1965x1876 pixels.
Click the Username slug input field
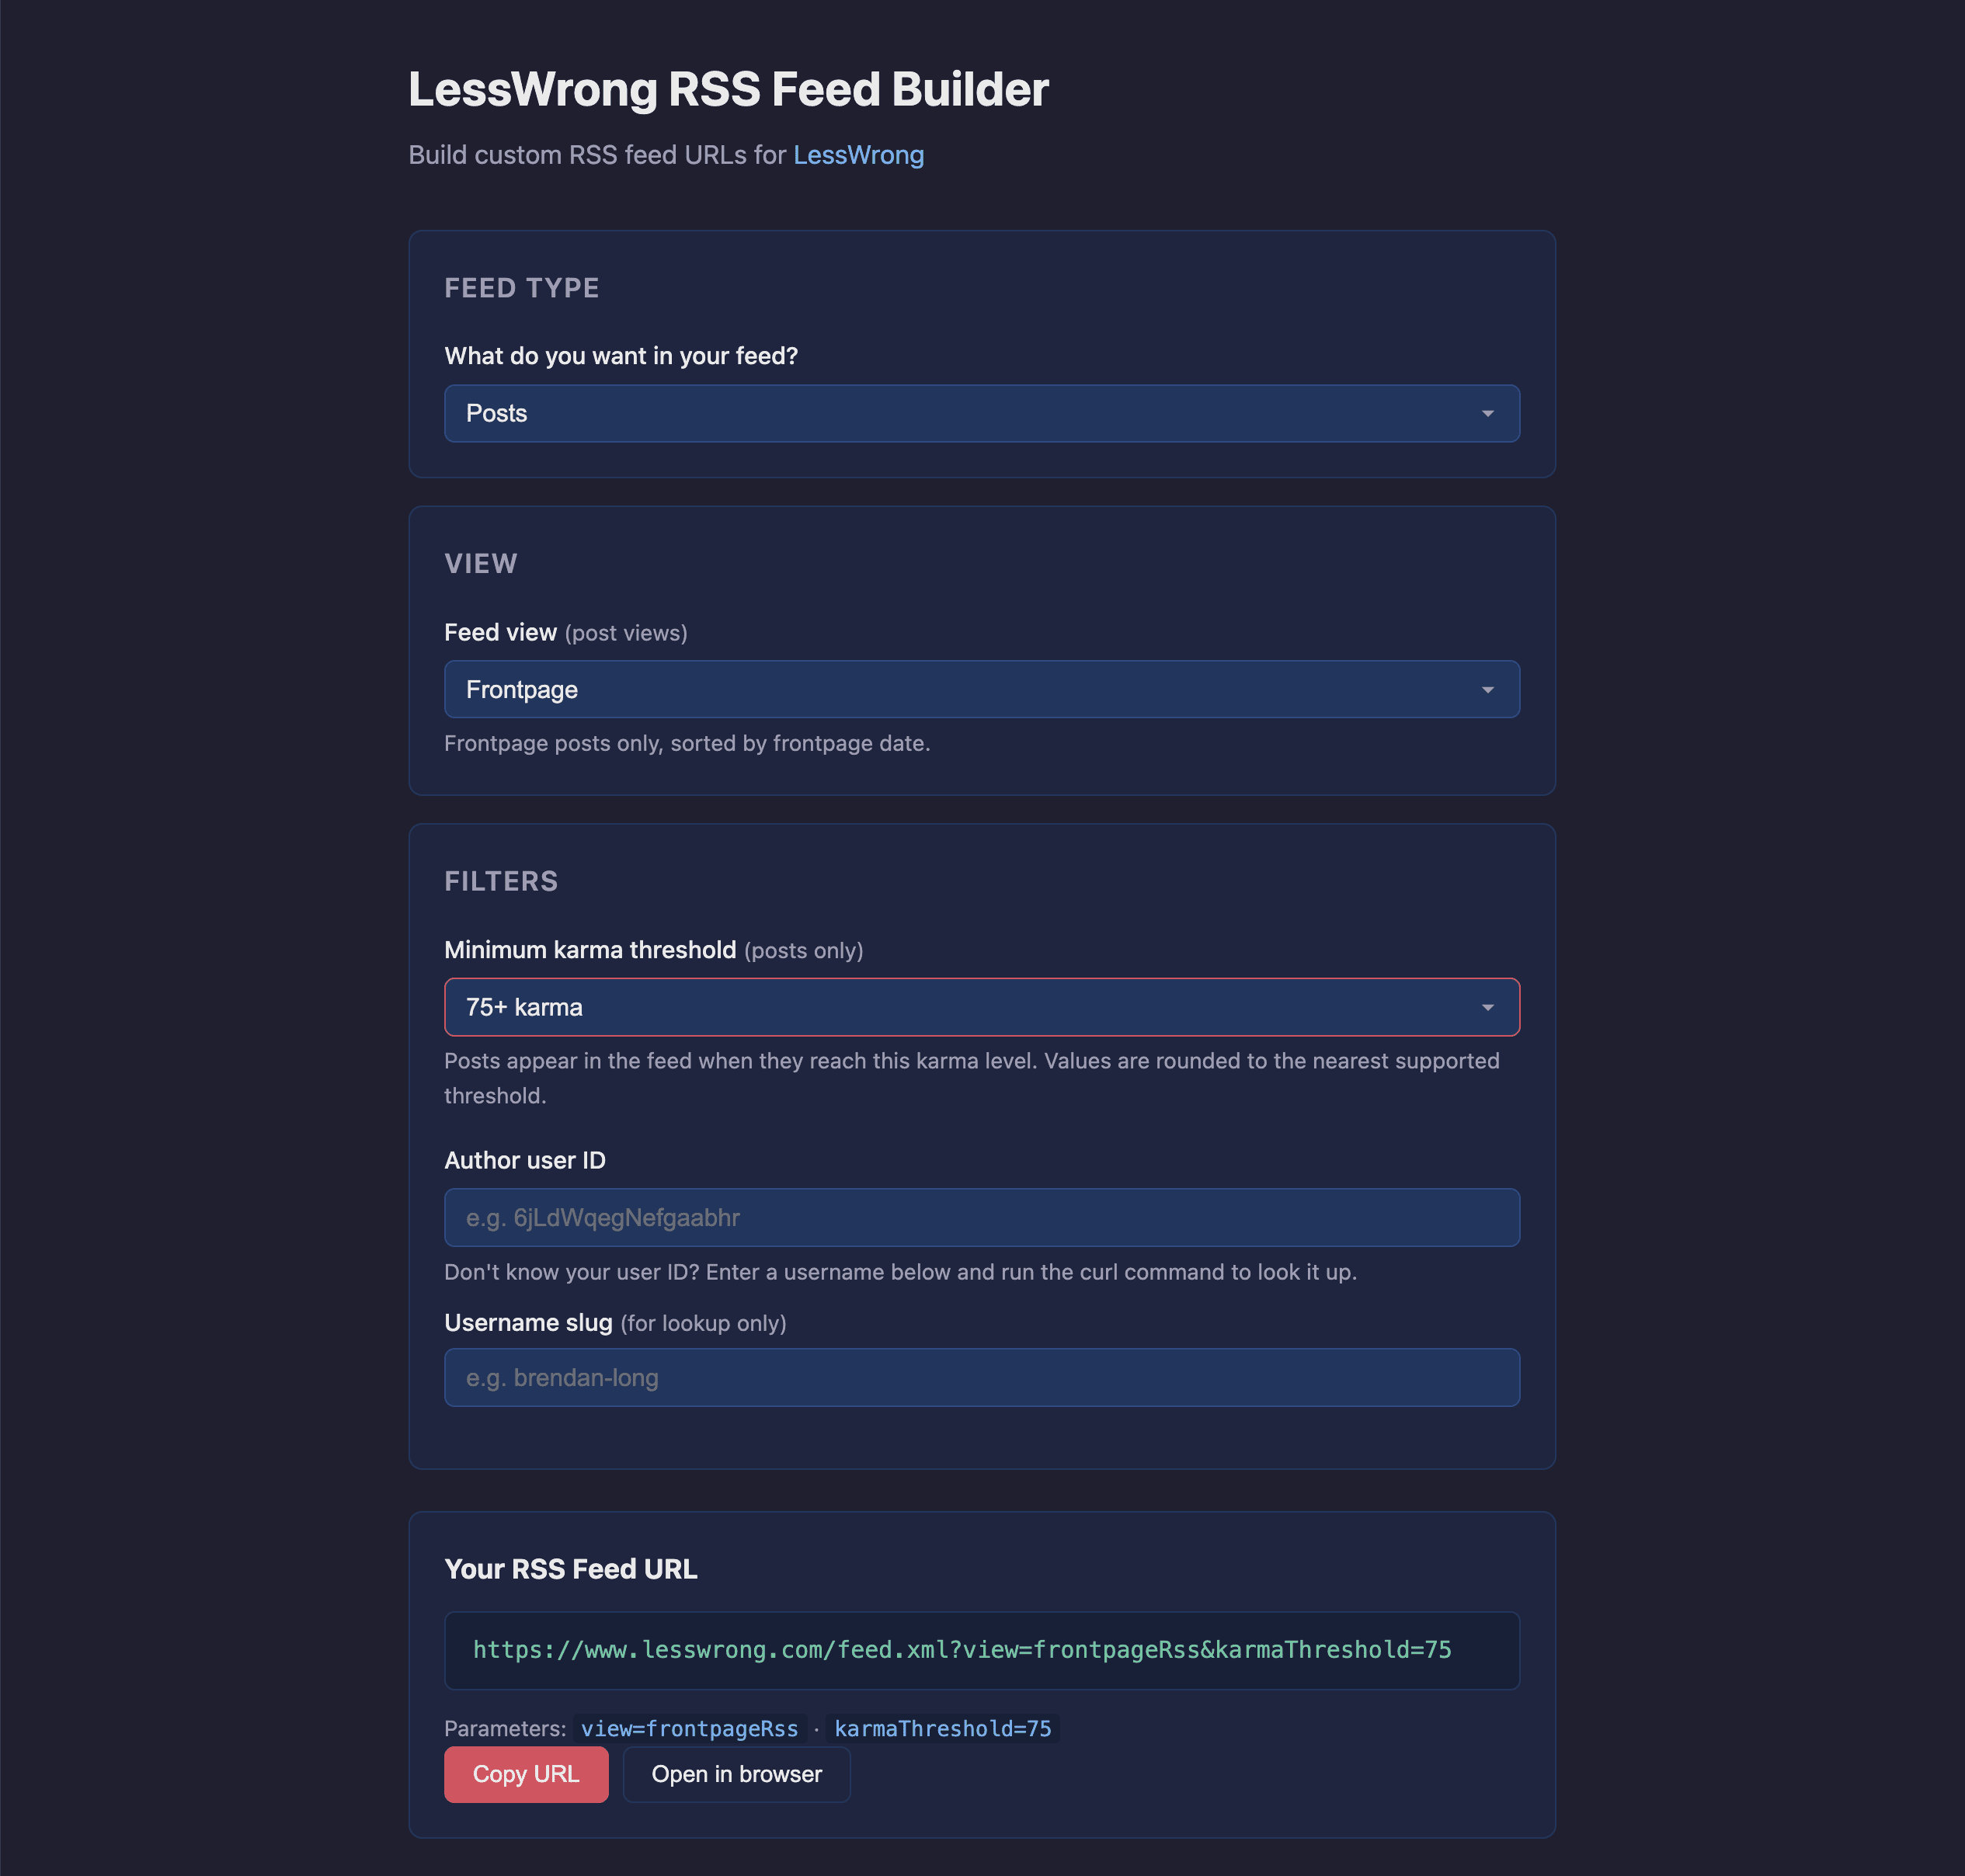[x=981, y=1377]
